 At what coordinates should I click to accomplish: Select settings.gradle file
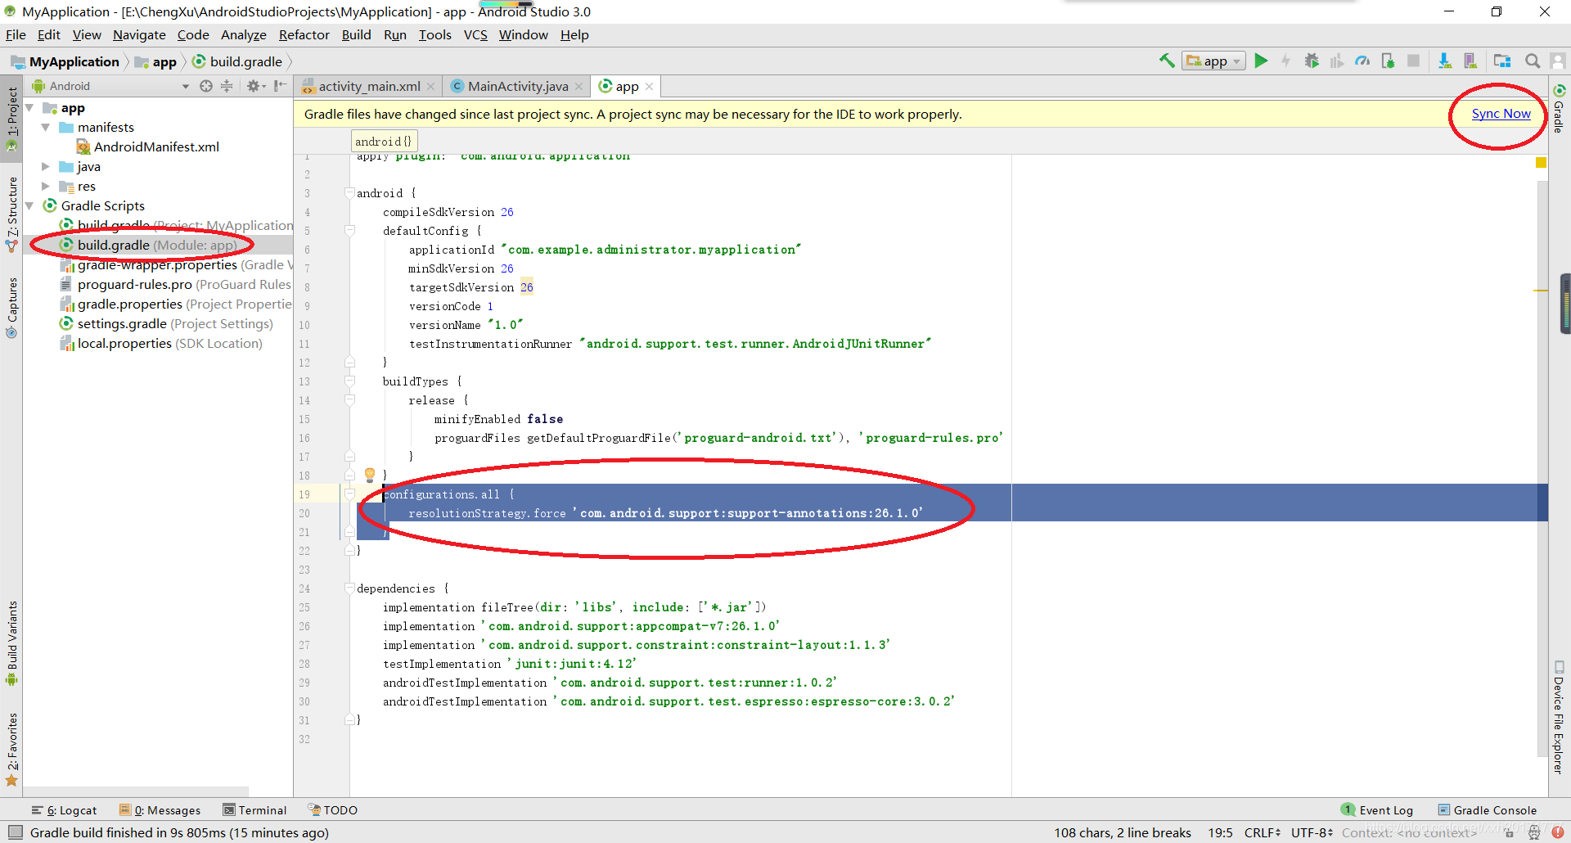coord(166,323)
